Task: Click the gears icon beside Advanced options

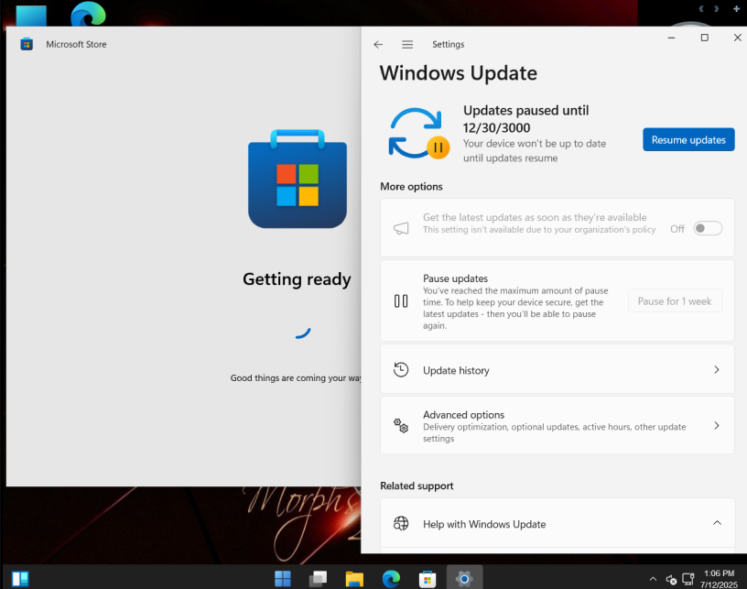Action: (401, 425)
